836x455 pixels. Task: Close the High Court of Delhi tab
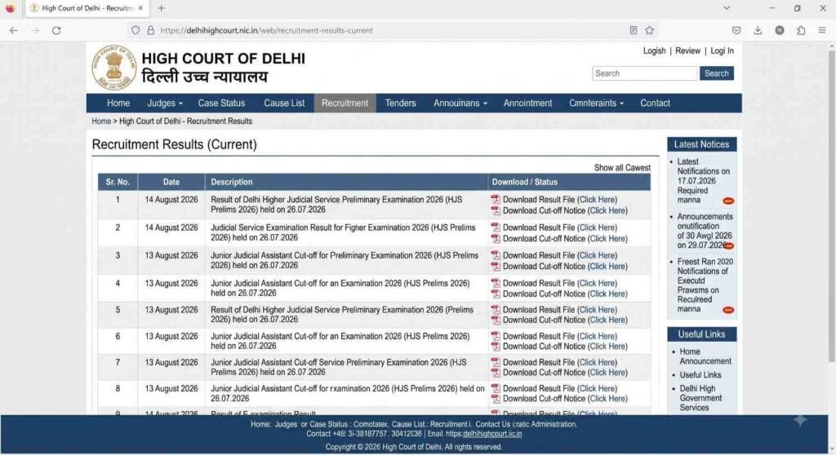pos(140,8)
